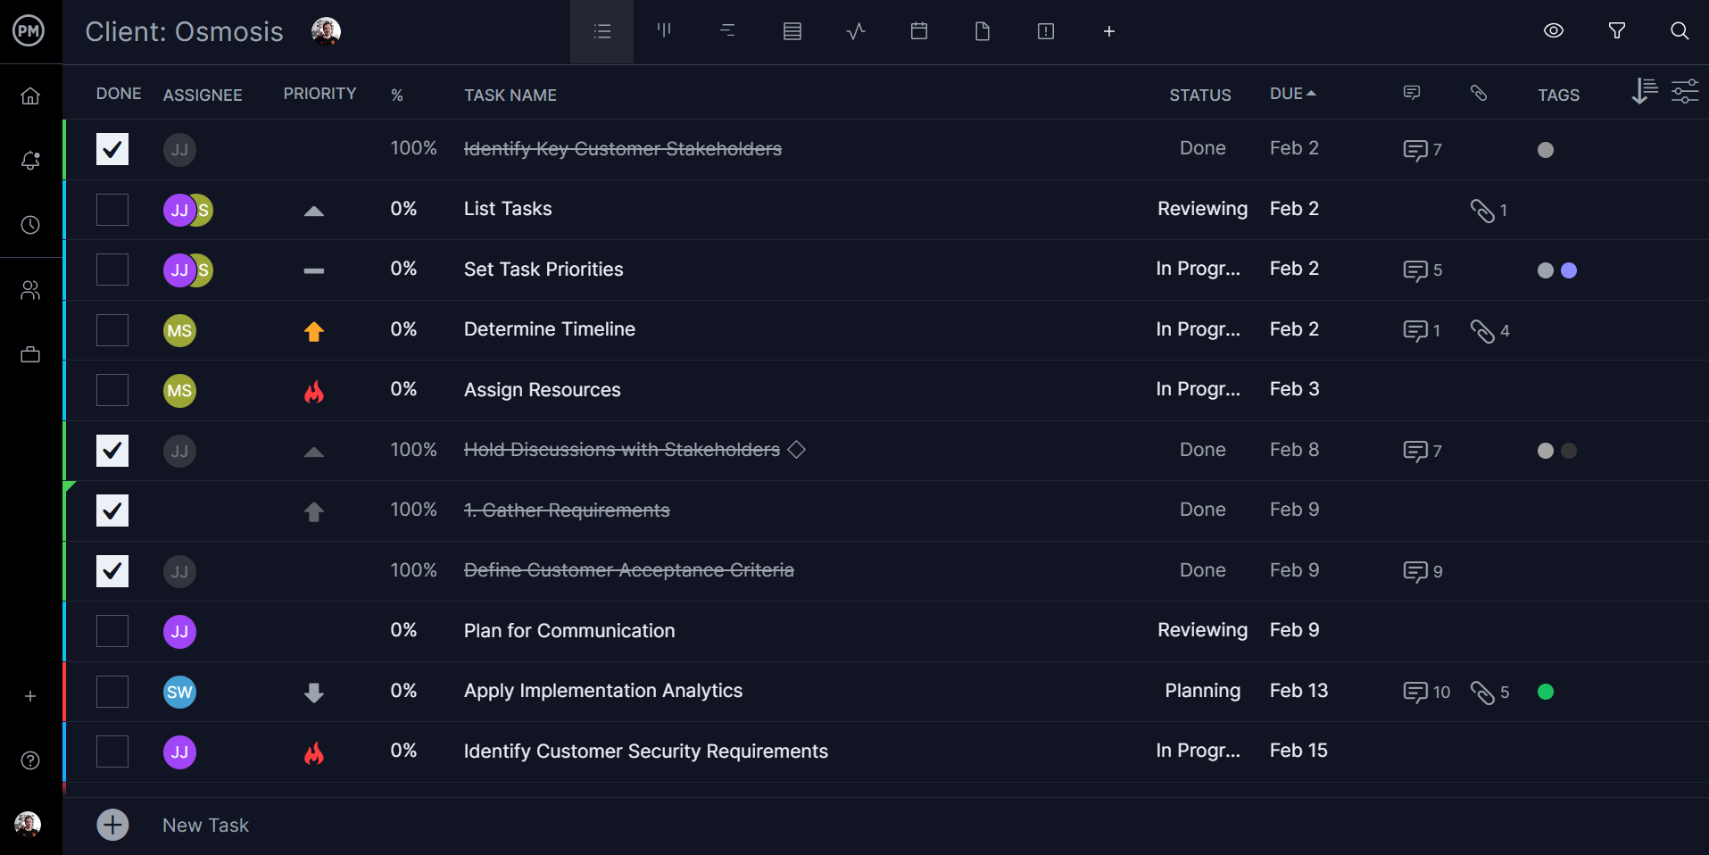Screen dimensions: 1709x855
Task: Open the help question mark icon
Action: 30,760
